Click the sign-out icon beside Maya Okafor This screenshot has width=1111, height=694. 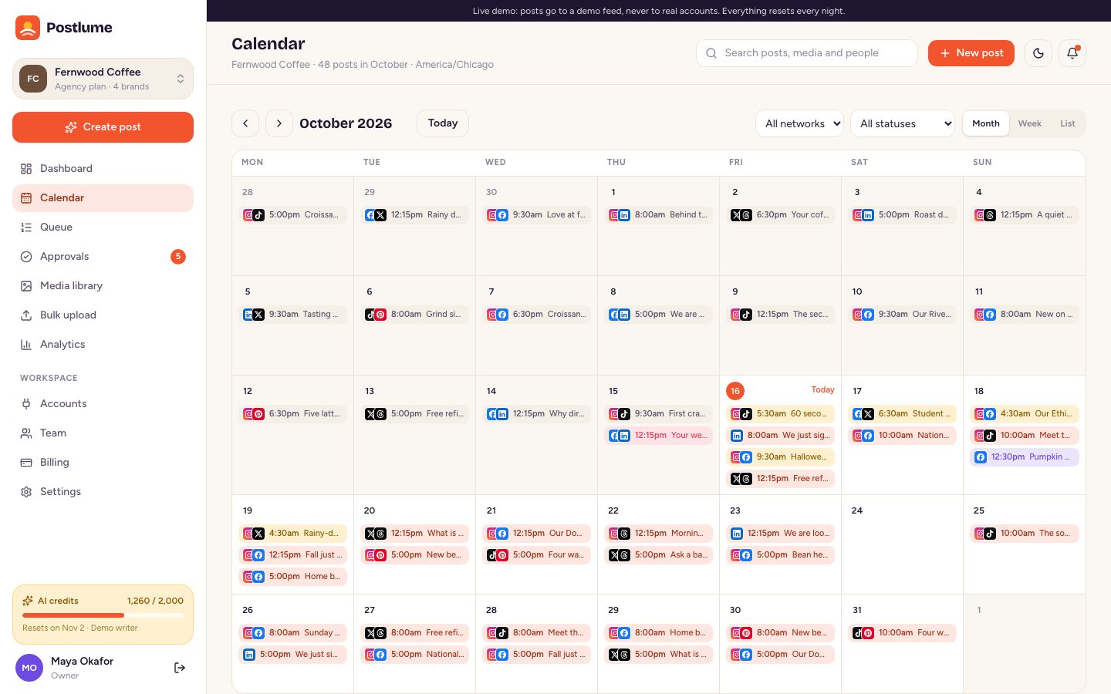coord(180,668)
